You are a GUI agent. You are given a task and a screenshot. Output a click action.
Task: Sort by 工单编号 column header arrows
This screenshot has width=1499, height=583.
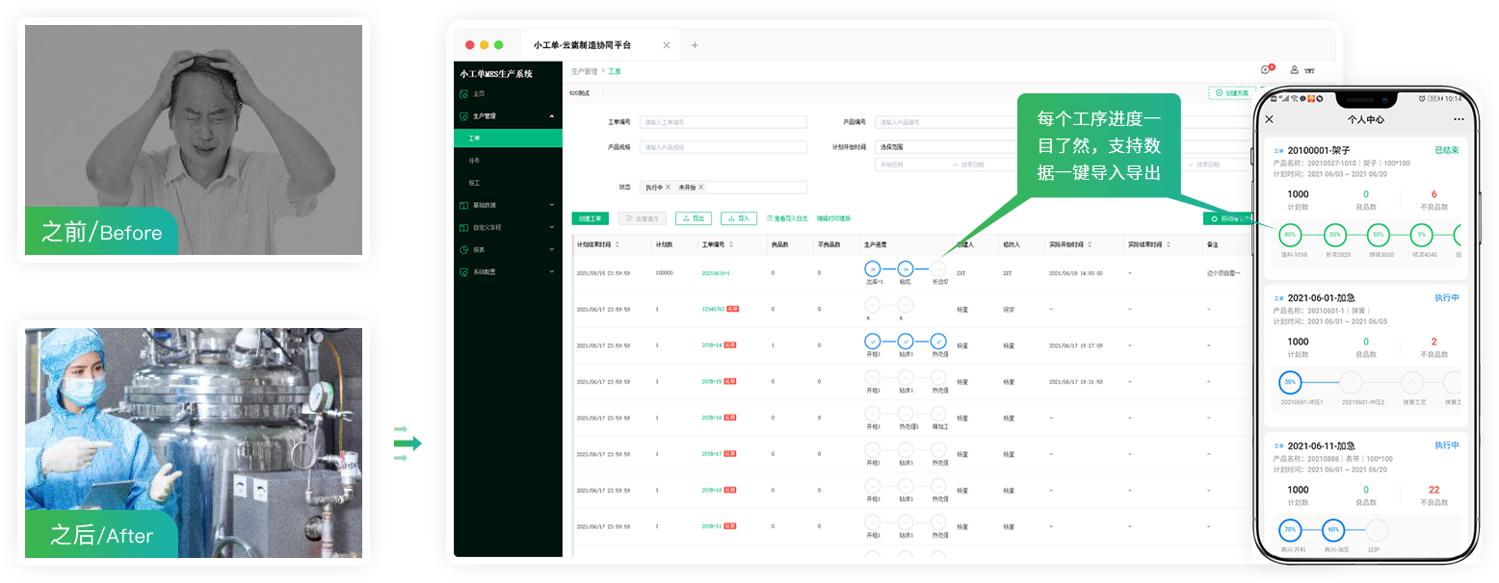pyautogui.click(x=731, y=244)
